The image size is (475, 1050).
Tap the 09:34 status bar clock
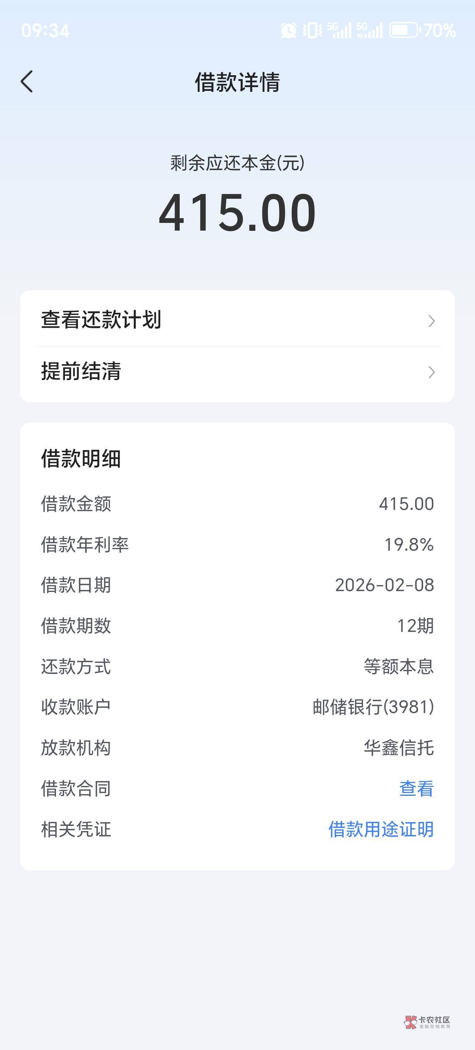point(45,31)
